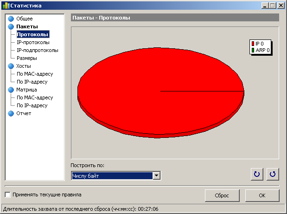Select the Пакеты tree node
The width and height of the screenshot is (287, 214).
pyautogui.click(x=27, y=26)
